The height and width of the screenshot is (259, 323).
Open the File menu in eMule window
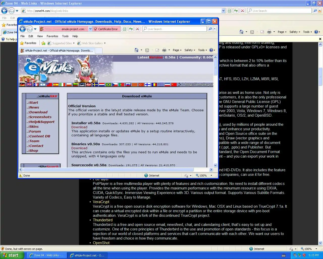pyautogui.click(x=22, y=36)
